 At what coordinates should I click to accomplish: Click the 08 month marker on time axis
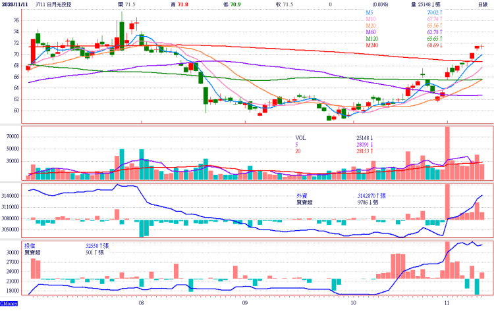[x=141, y=304]
